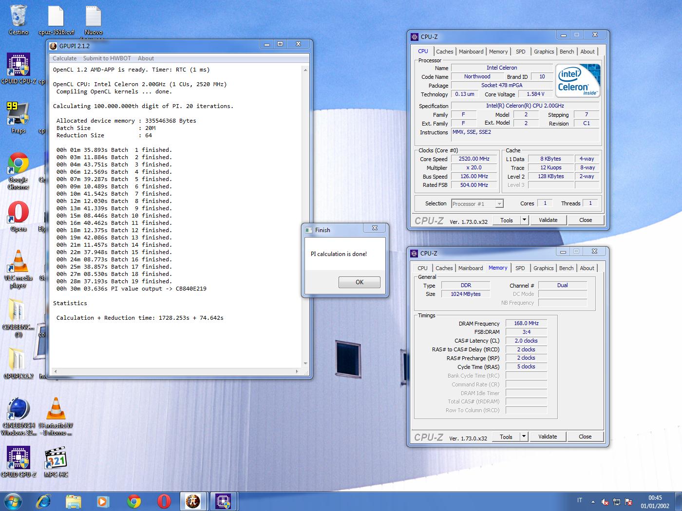The height and width of the screenshot is (511, 682).
Task: Open Caches tab in bottom CPU-Z window
Action: pyautogui.click(x=444, y=268)
